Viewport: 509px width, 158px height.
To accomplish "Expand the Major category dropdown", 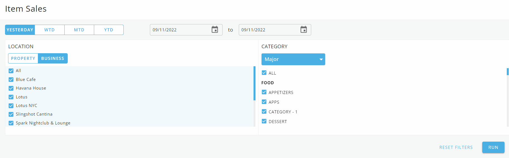I will tap(293, 59).
